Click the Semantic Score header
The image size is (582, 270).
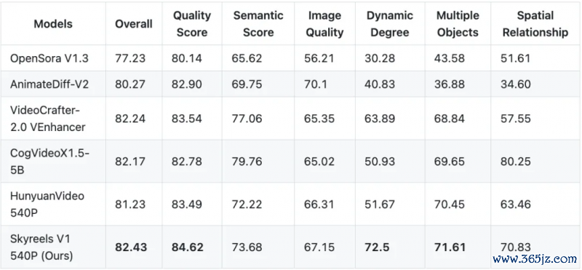258,24
